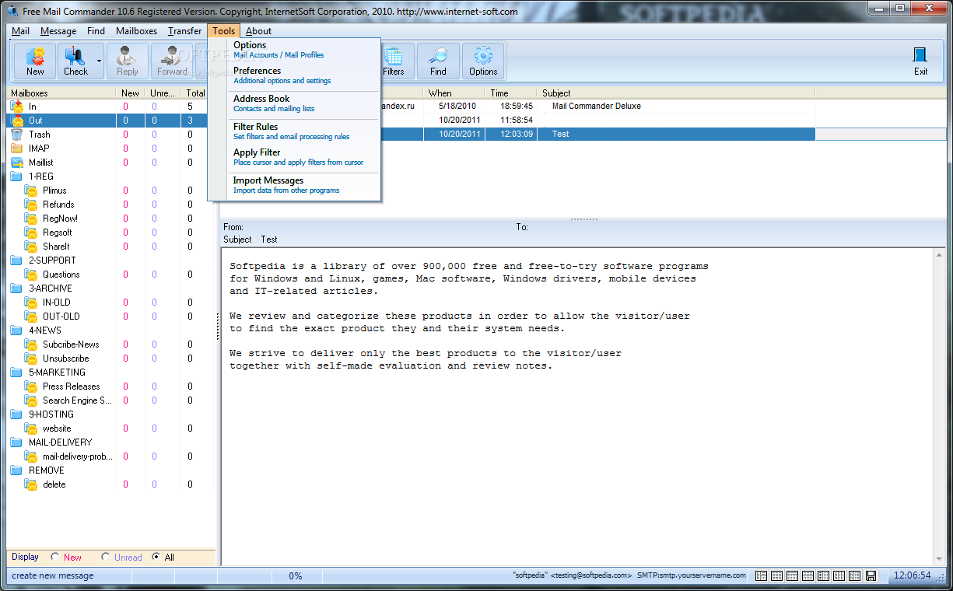Image resolution: width=953 pixels, height=591 pixels.
Task: Click the IN-OLD mailbox icon
Action: tap(30, 302)
